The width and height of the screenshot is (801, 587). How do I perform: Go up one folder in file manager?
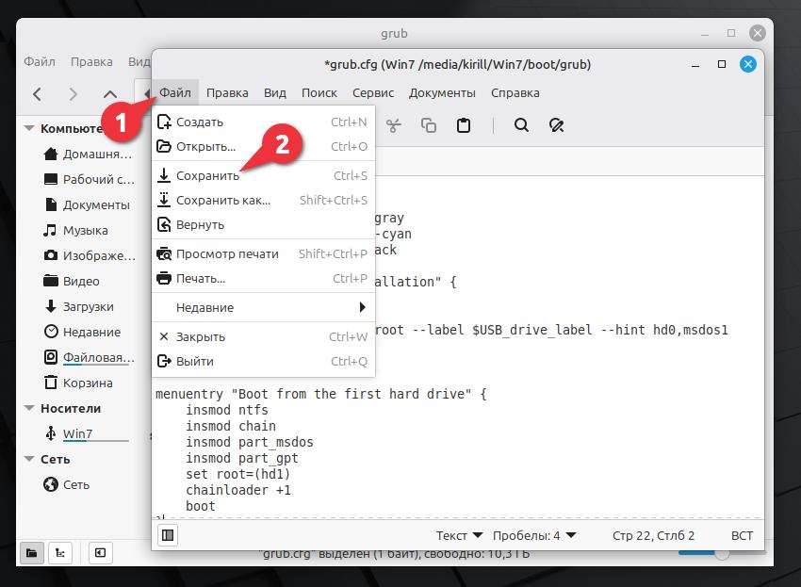coord(110,94)
